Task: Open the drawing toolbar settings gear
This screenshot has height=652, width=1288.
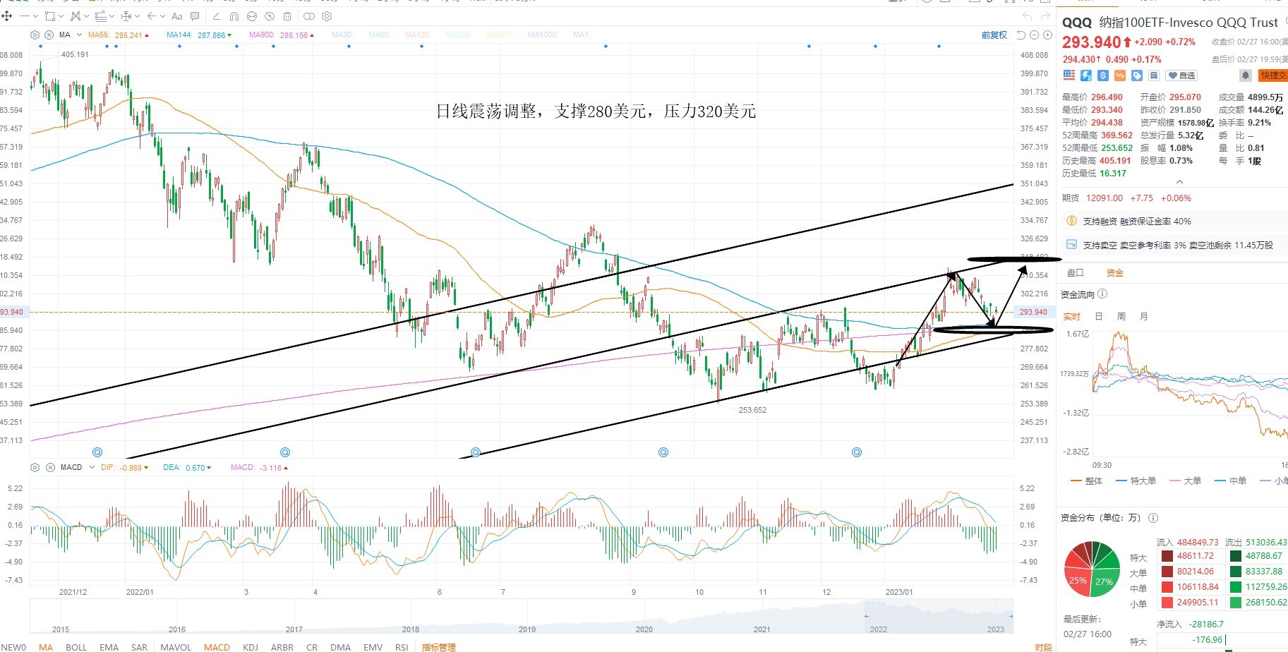Action: click(x=327, y=16)
